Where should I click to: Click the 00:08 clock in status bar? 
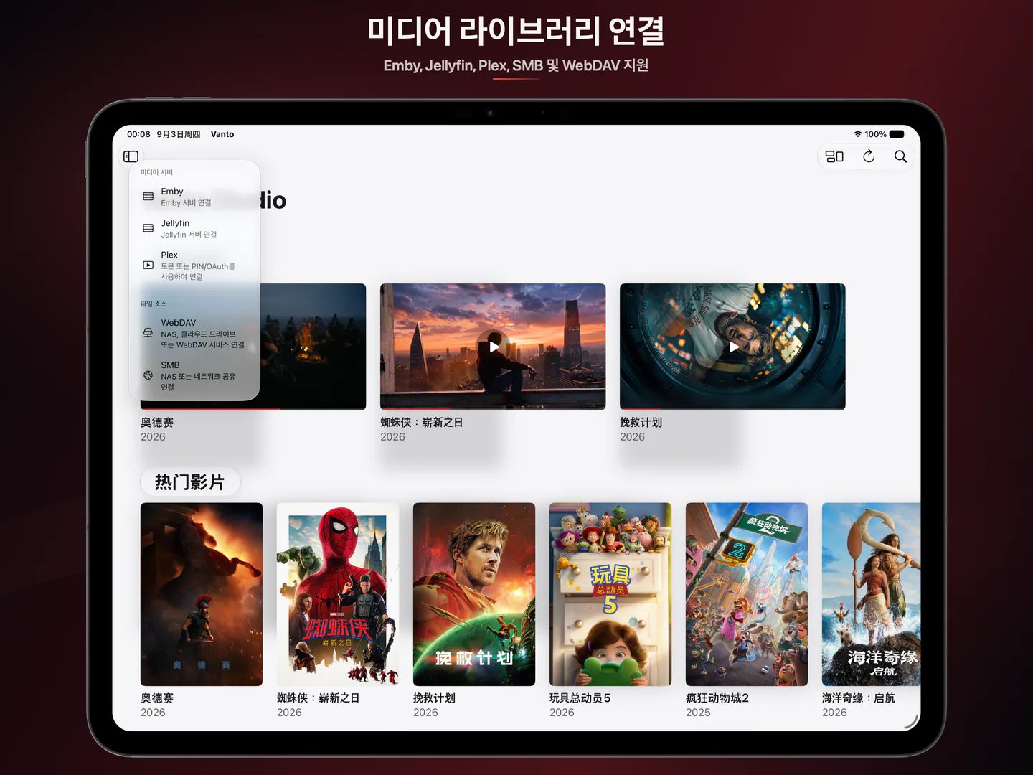click(138, 134)
